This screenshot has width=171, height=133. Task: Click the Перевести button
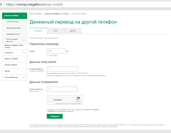pos(55,116)
